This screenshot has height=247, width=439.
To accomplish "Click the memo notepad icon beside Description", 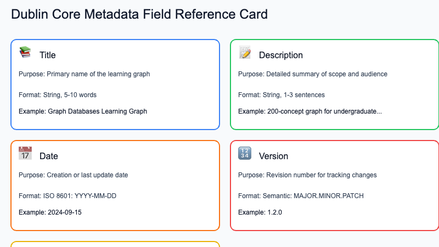I will pos(245,53).
